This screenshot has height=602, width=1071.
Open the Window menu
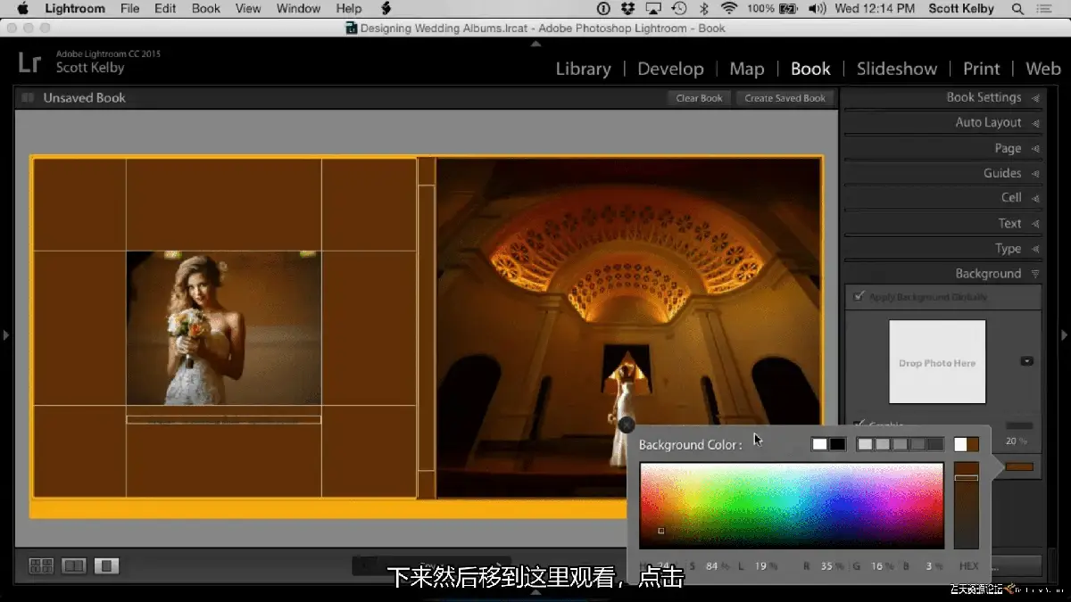(298, 9)
